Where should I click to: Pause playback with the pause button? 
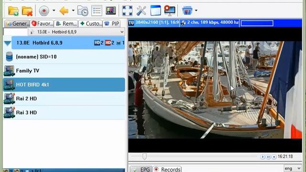(268, 157)
